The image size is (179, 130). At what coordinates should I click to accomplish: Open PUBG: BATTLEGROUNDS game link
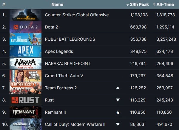(x=70, y=39)
